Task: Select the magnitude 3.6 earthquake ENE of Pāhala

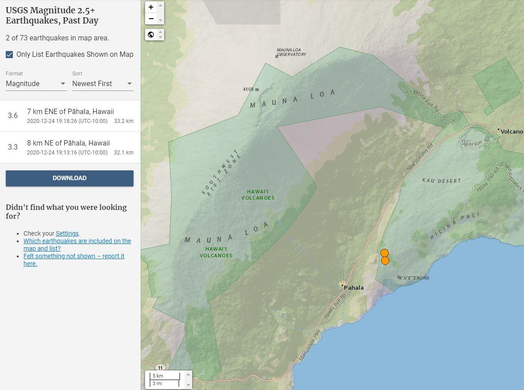Action: (x=70, y=116)
